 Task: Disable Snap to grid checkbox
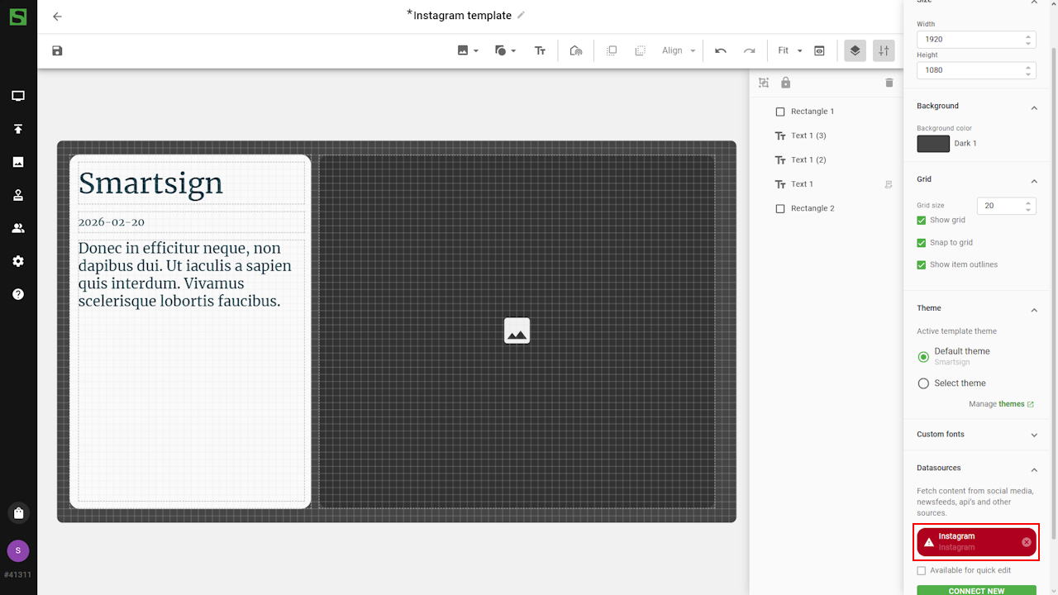point(922,243)
